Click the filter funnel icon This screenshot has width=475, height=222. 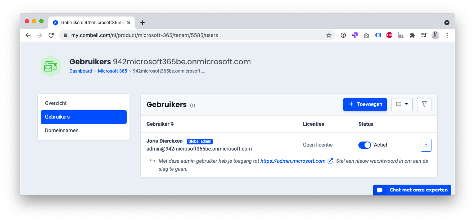coord(424,104)
